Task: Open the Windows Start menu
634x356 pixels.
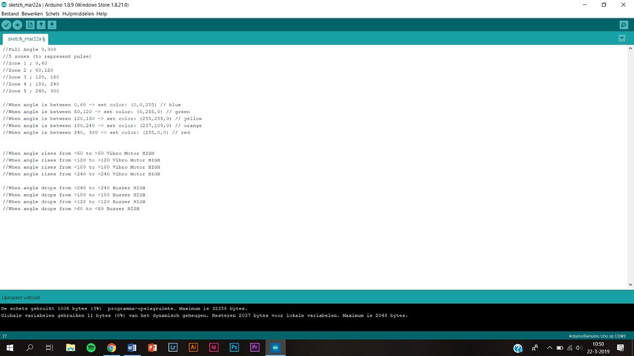Action: coord(10,347)
